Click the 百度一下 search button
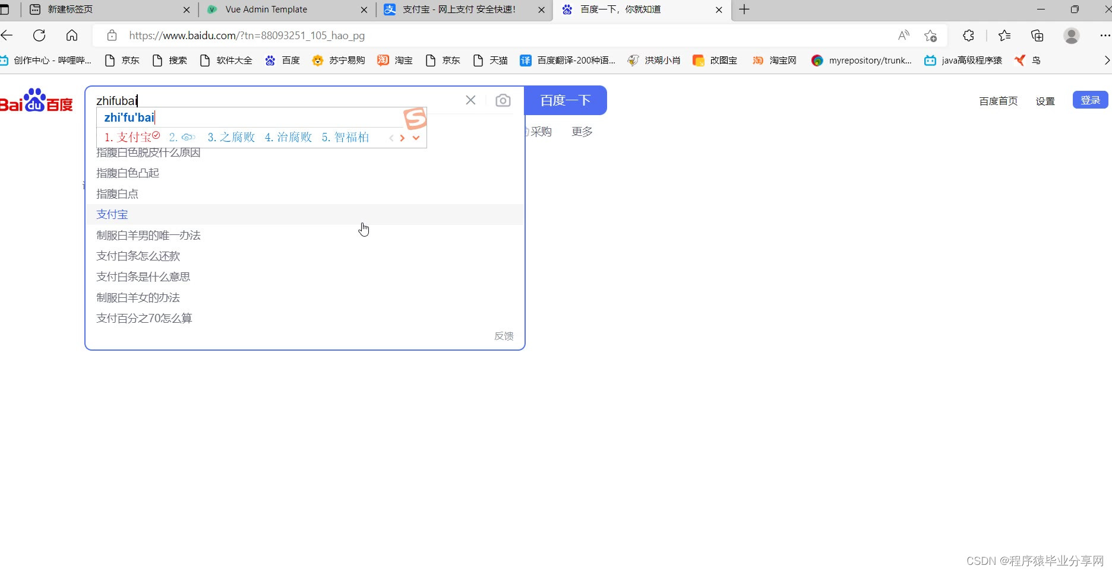 pos(566,100)
